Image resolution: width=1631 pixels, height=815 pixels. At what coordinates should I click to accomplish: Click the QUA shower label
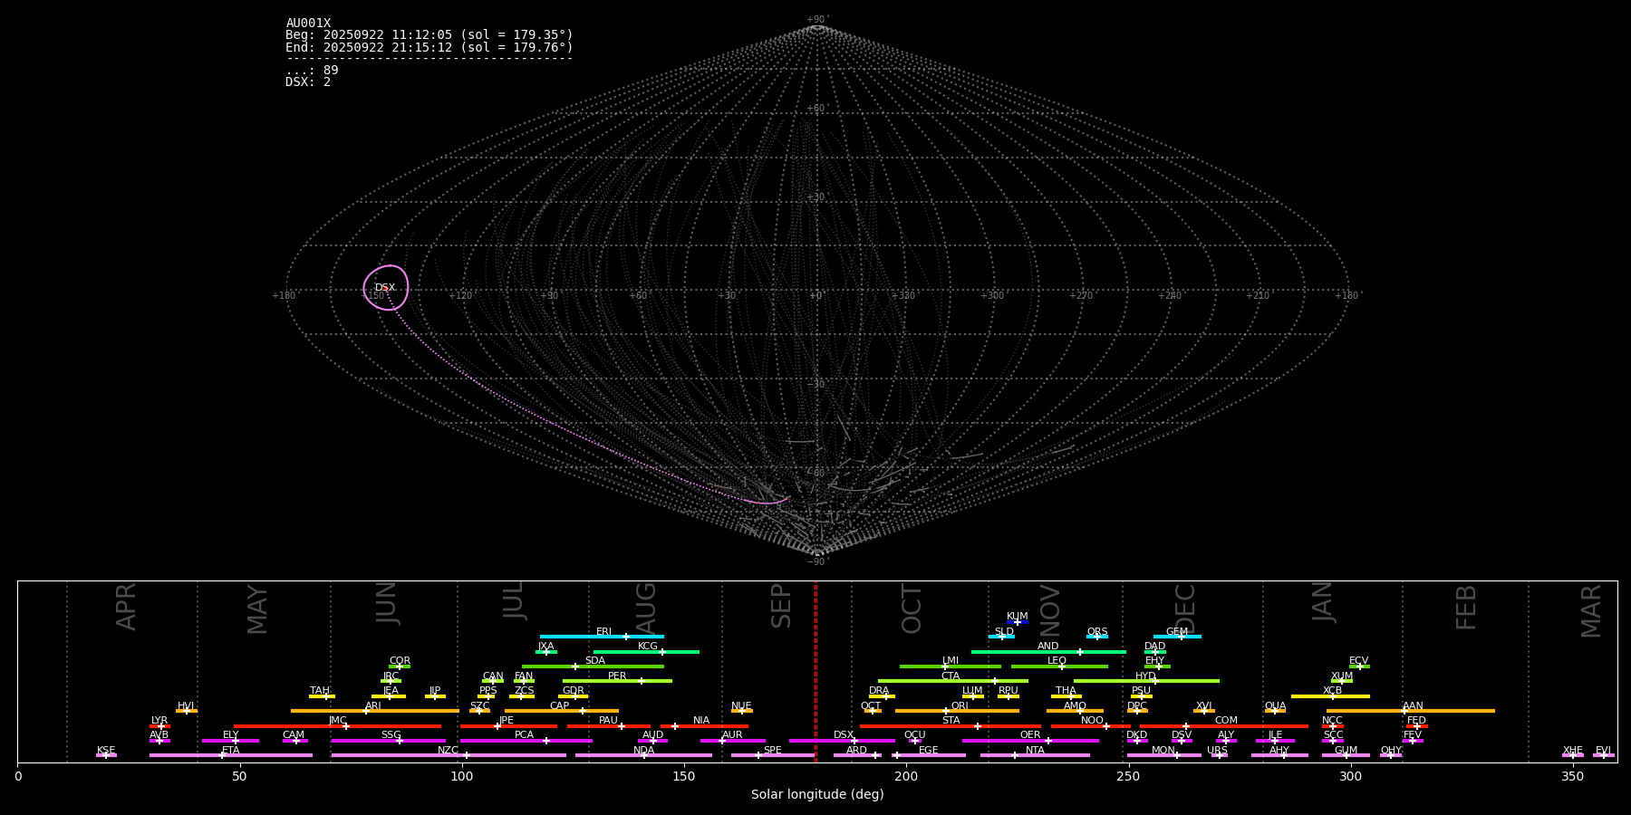tap(1275, 706)
